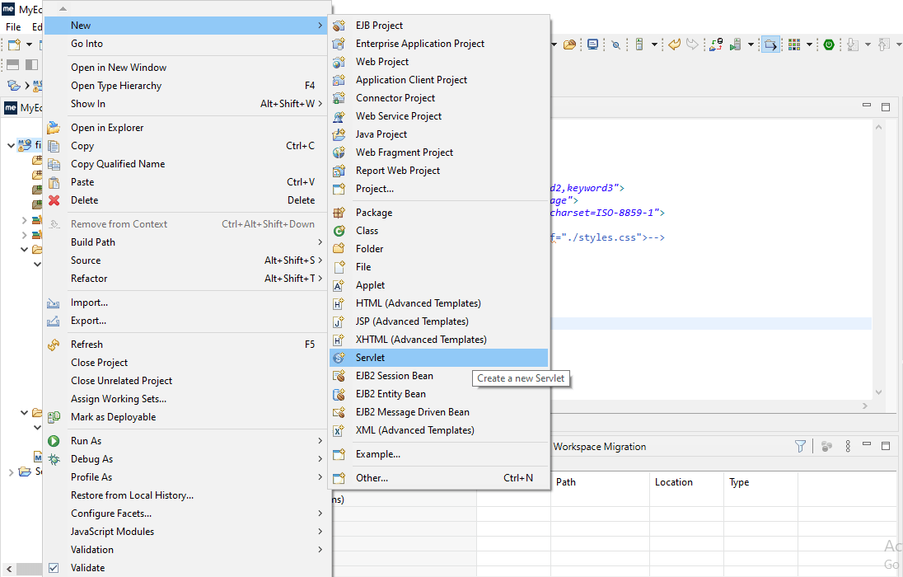
Task: Click the Debug As bug icon
Action: [x=54, y=459]
